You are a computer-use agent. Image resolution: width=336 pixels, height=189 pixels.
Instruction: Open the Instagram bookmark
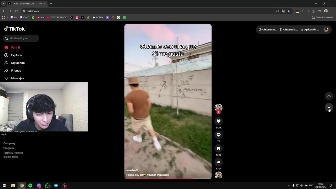point(77,18)
